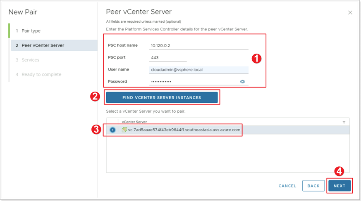Focus the PSC port field
This screenshot has width=361, height=201.
click(168, 57)
